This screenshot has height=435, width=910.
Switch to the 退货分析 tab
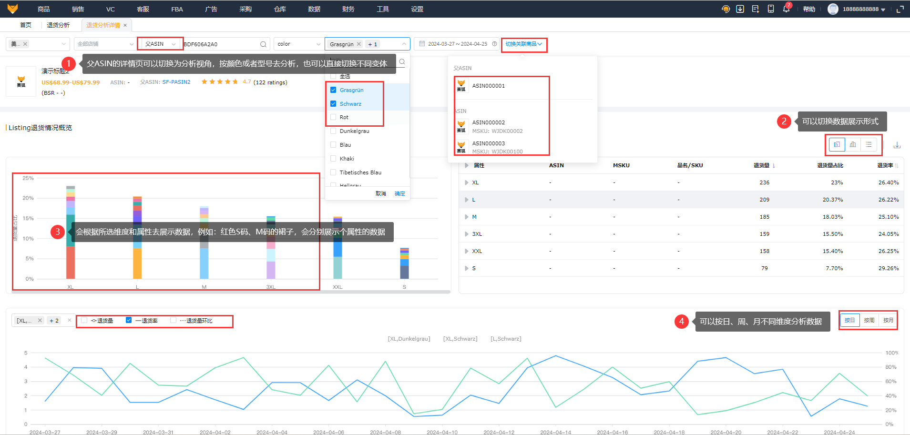[58, 25]
